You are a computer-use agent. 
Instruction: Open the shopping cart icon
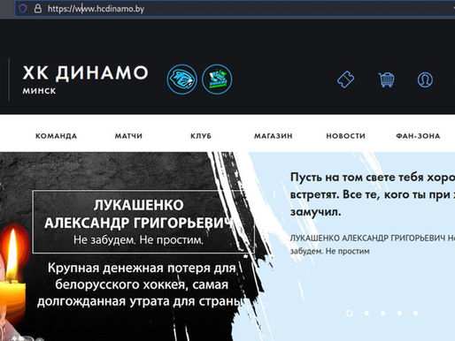tap(386, 80)
